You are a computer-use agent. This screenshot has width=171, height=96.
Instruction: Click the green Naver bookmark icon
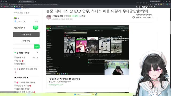pyautogui.click(x=15, y=7)
